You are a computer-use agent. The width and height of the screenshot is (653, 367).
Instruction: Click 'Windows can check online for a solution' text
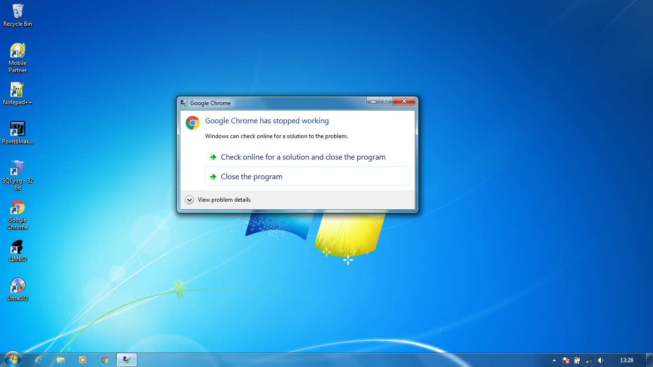(x=276, y=136)
